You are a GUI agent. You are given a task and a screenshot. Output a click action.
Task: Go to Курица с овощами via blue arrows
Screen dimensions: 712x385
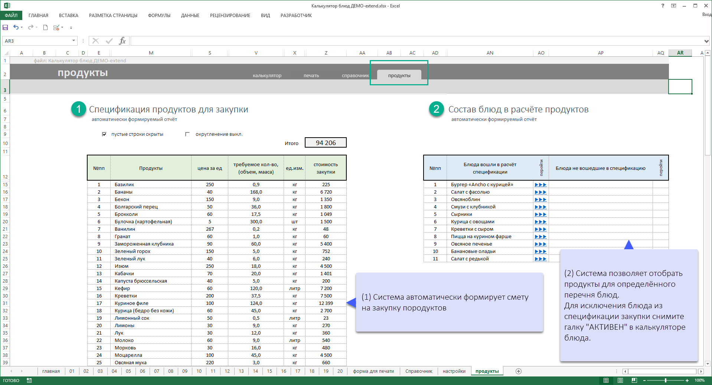540,222
